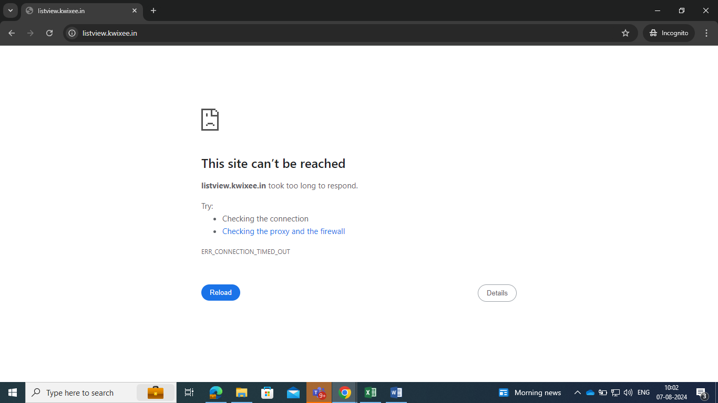Open the tab search dropdown arrow
The image size is (718, 403).
(10, 10)
